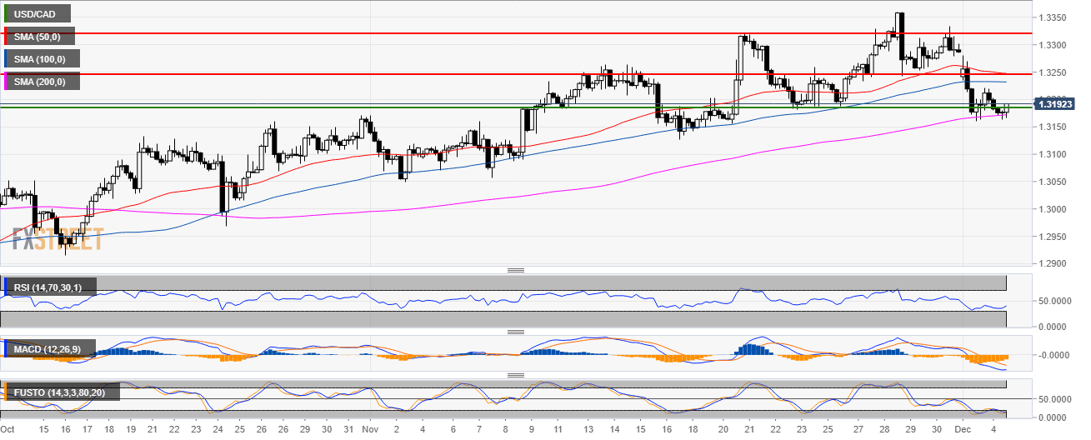1091x440 pixels.
Task: Click the orange color marker beside FUSTO
Action: [6, 392]
